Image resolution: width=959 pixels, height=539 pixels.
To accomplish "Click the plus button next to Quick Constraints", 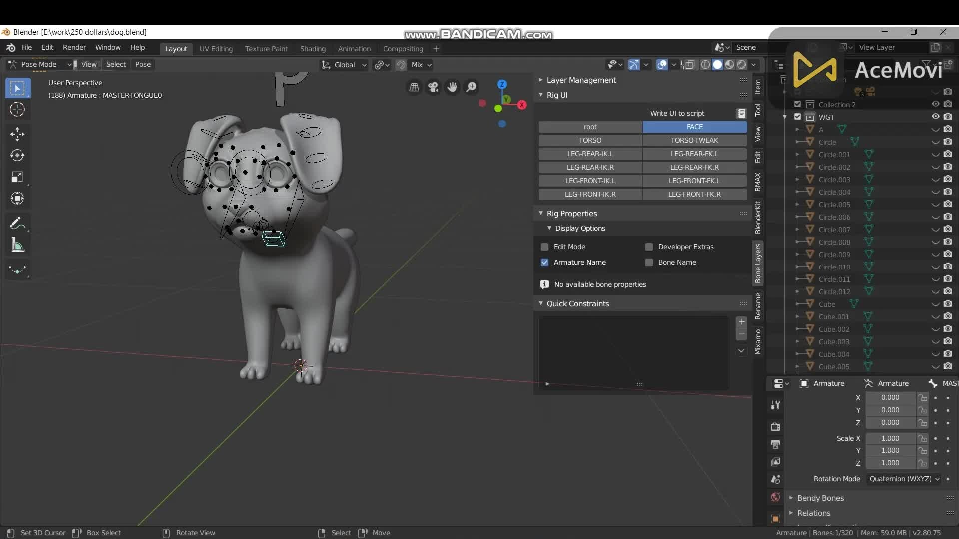I will point(742,322).
